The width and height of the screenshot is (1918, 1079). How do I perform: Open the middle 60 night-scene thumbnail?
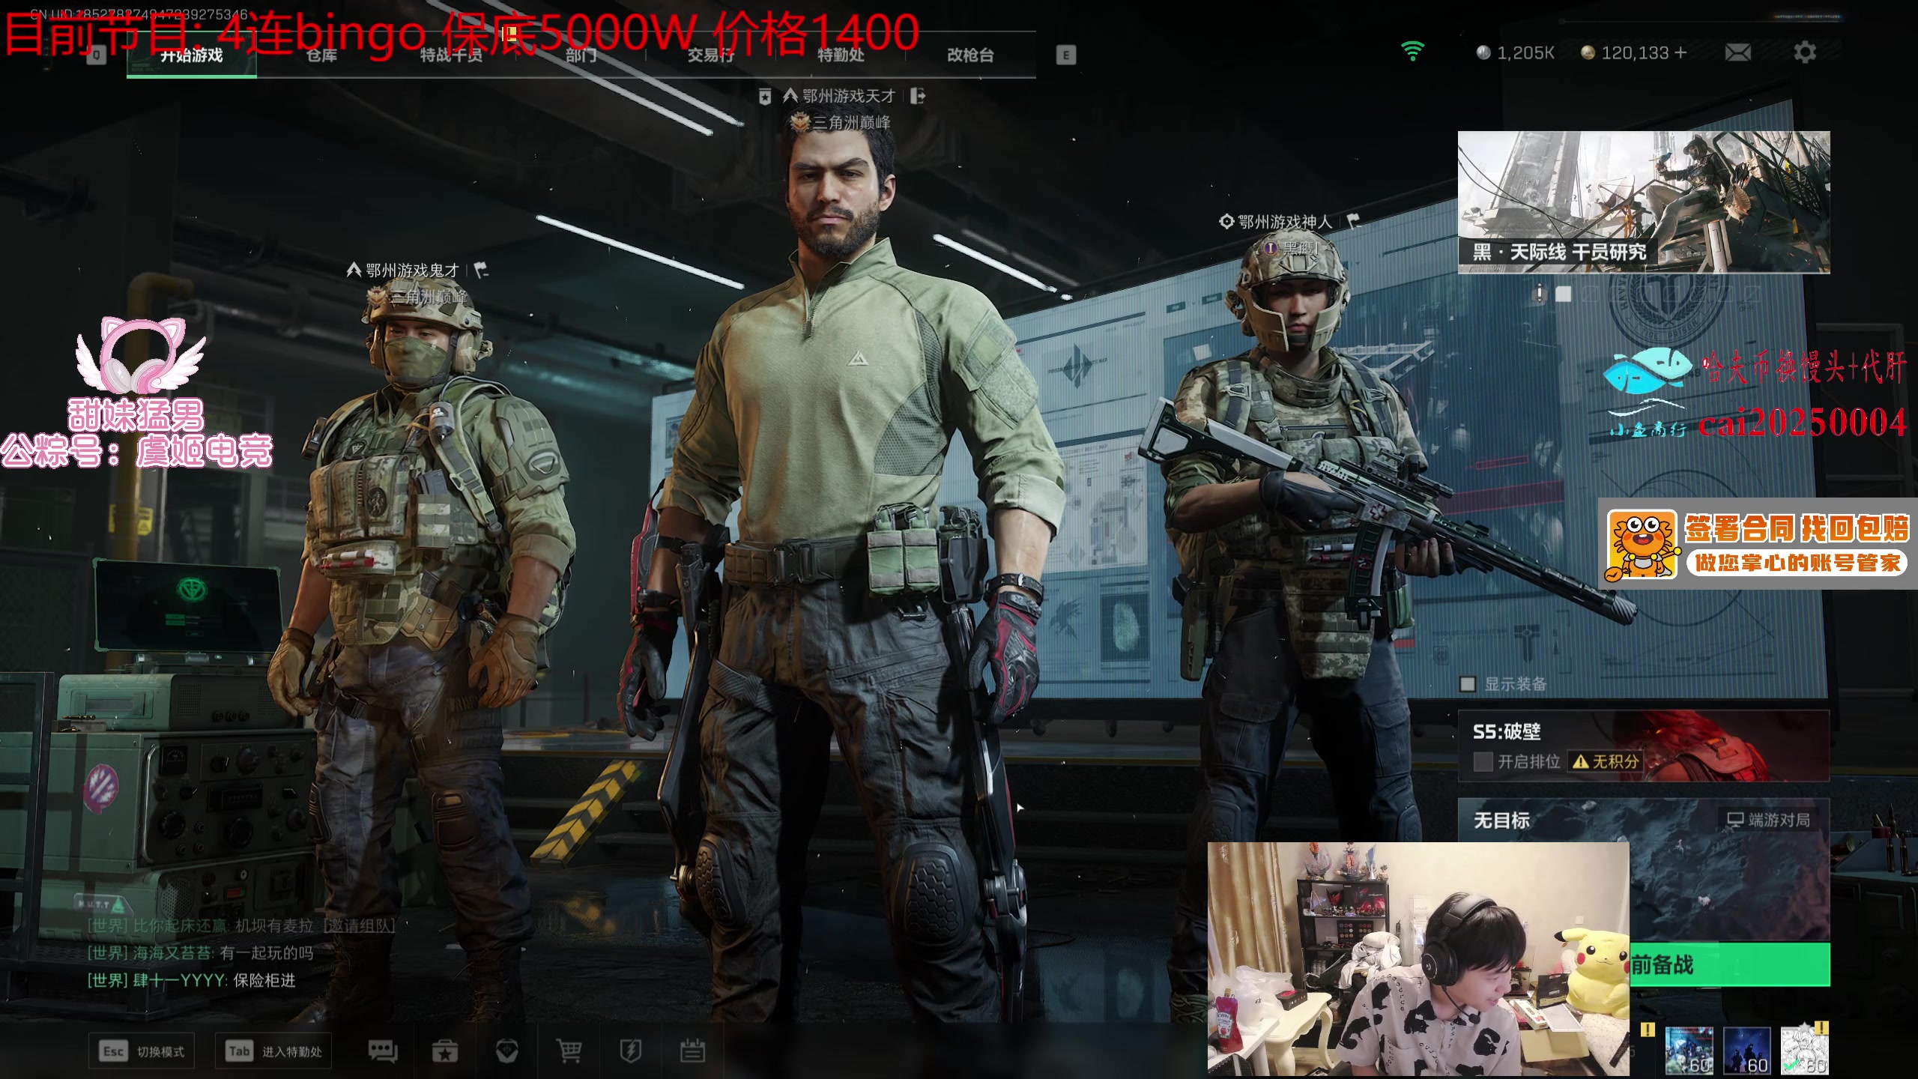pyautogui.click(x=1747, y=1051)
